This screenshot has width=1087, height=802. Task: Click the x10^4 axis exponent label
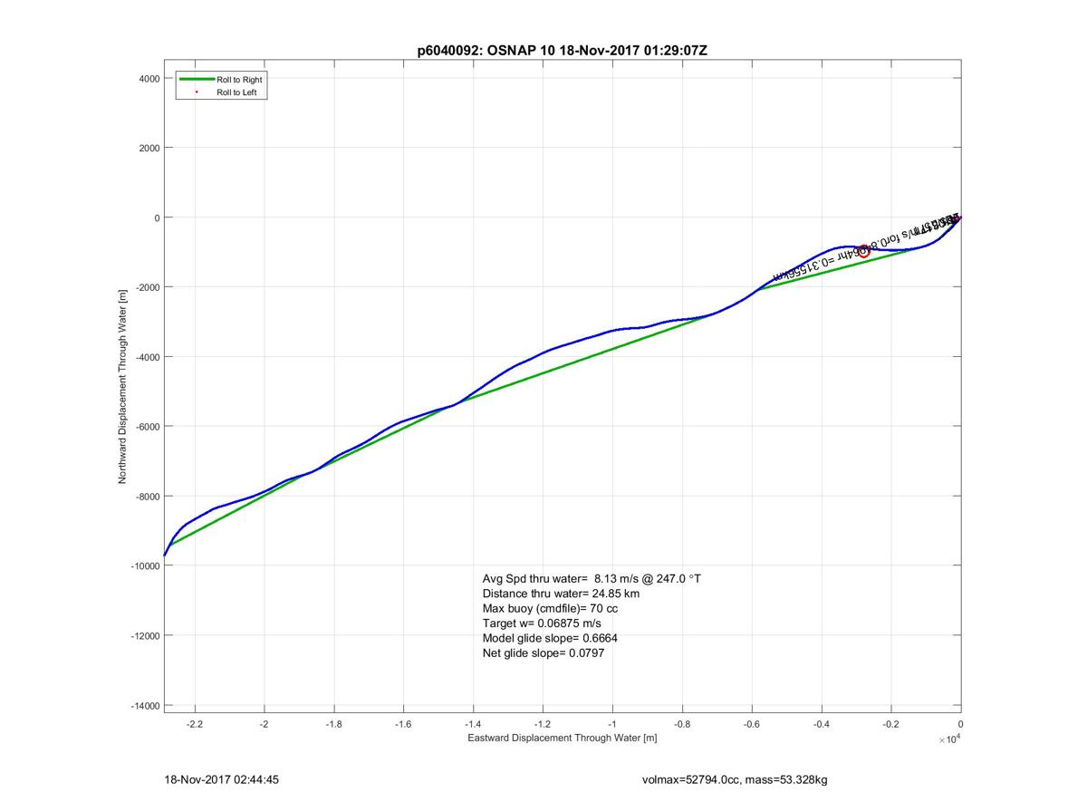pos(950,739)
